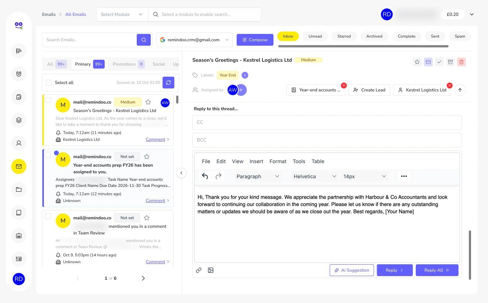The height and width of the screenshot is (303, 488).
Task: Check the Team Review mention email checkbox
Action: [x=48, y=216]
